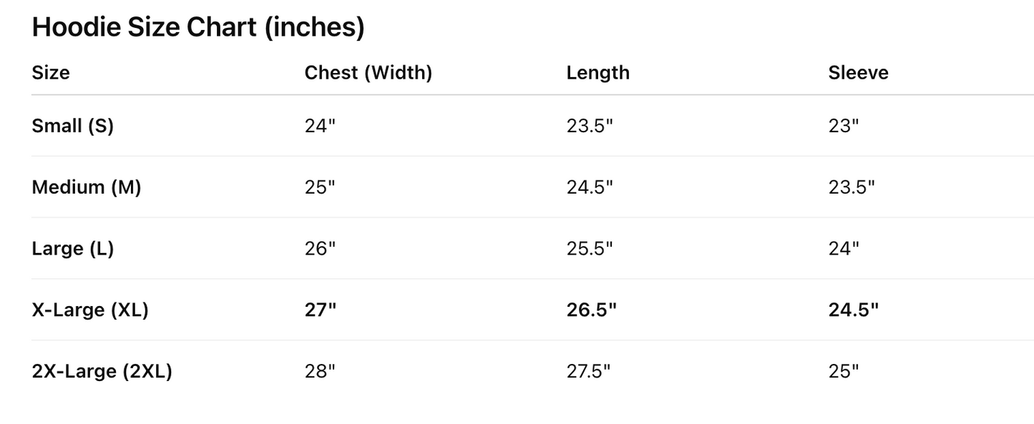Click the Small (S) row label

(x=73, y=126)
